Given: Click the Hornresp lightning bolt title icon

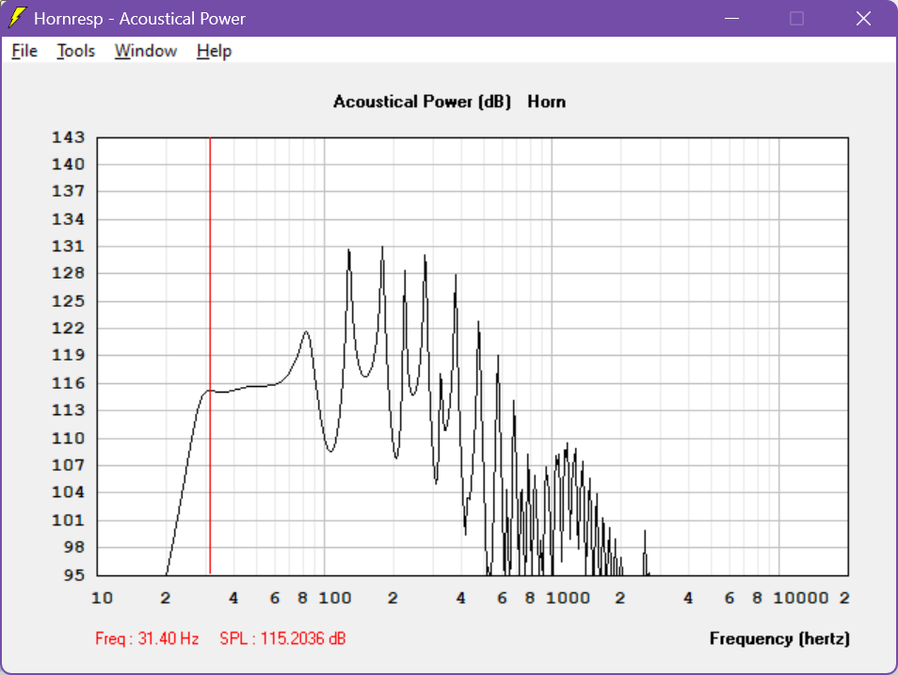Looking at the screenshot, I should (17, 18).
